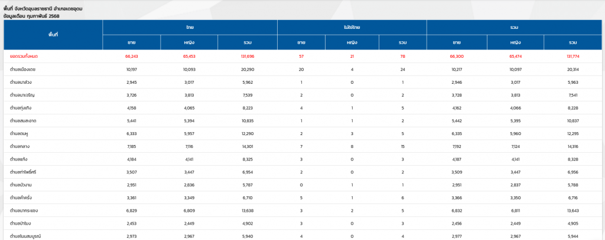Select the ไทย group header
Image resolution: width=605 pixels, height=240 pixels.
click(190, 27)
